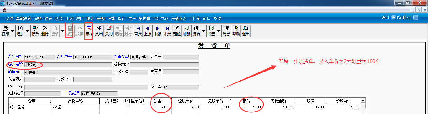Click the 修改 modify icon
This screenshot has width=428, height=114.
point(35,31)
